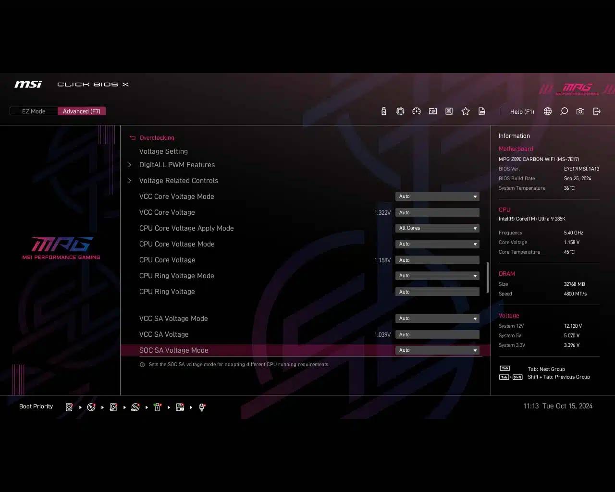Click the CPU Ring Voltage input field
Viewport: 615px width, 492px height.
[437, 292]
